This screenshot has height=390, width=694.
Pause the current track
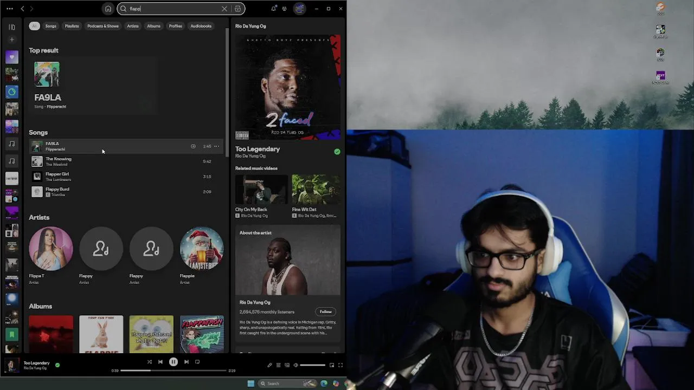pyautogui.click(x=173, y=362)
